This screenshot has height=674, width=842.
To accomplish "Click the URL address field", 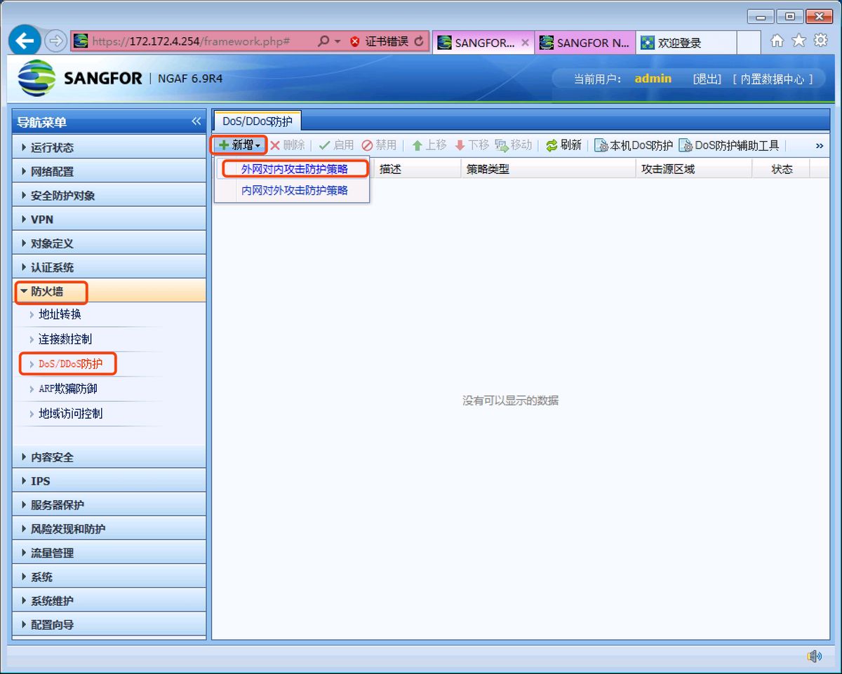I will pos(190,41).
